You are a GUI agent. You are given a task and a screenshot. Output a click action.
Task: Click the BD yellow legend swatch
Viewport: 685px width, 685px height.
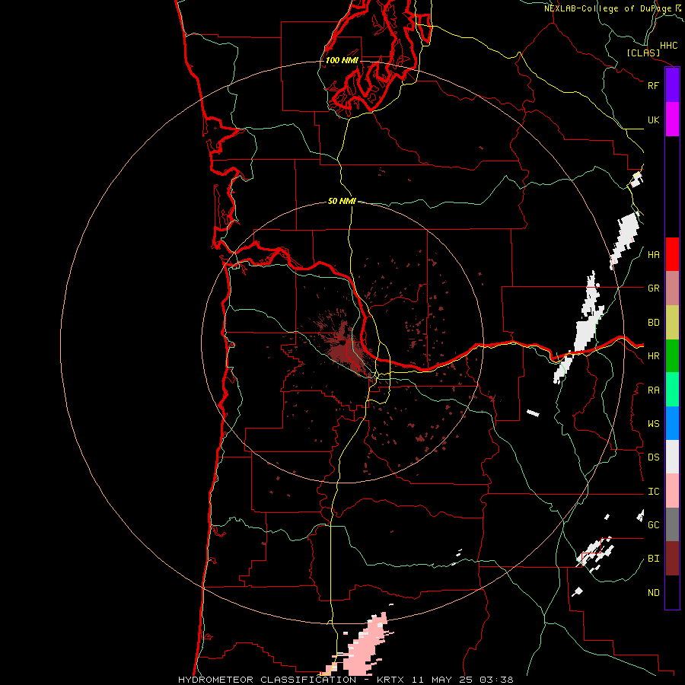672,323
